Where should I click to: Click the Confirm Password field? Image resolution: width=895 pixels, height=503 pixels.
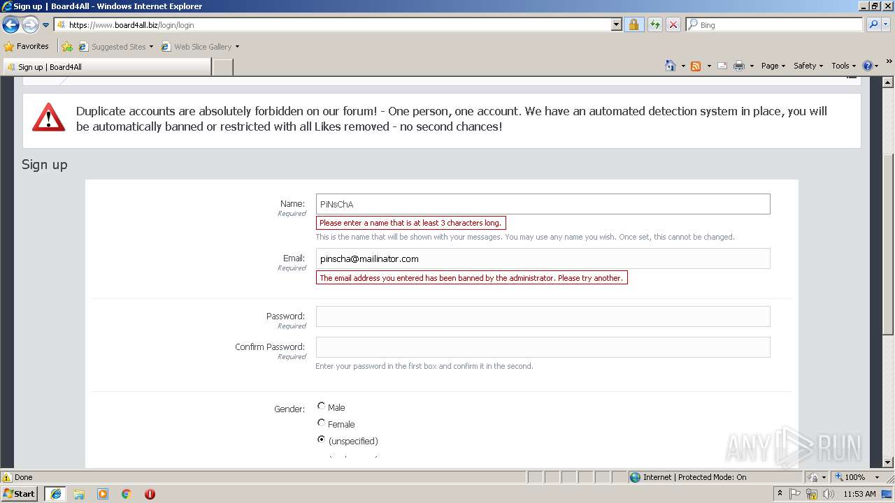click(543, 347)
